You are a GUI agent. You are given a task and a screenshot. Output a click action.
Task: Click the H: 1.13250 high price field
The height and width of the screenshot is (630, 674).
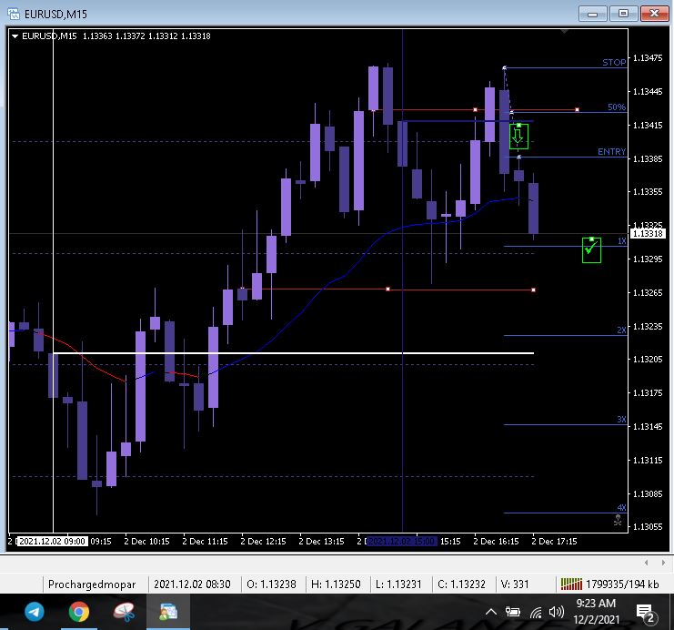[336, 584]
